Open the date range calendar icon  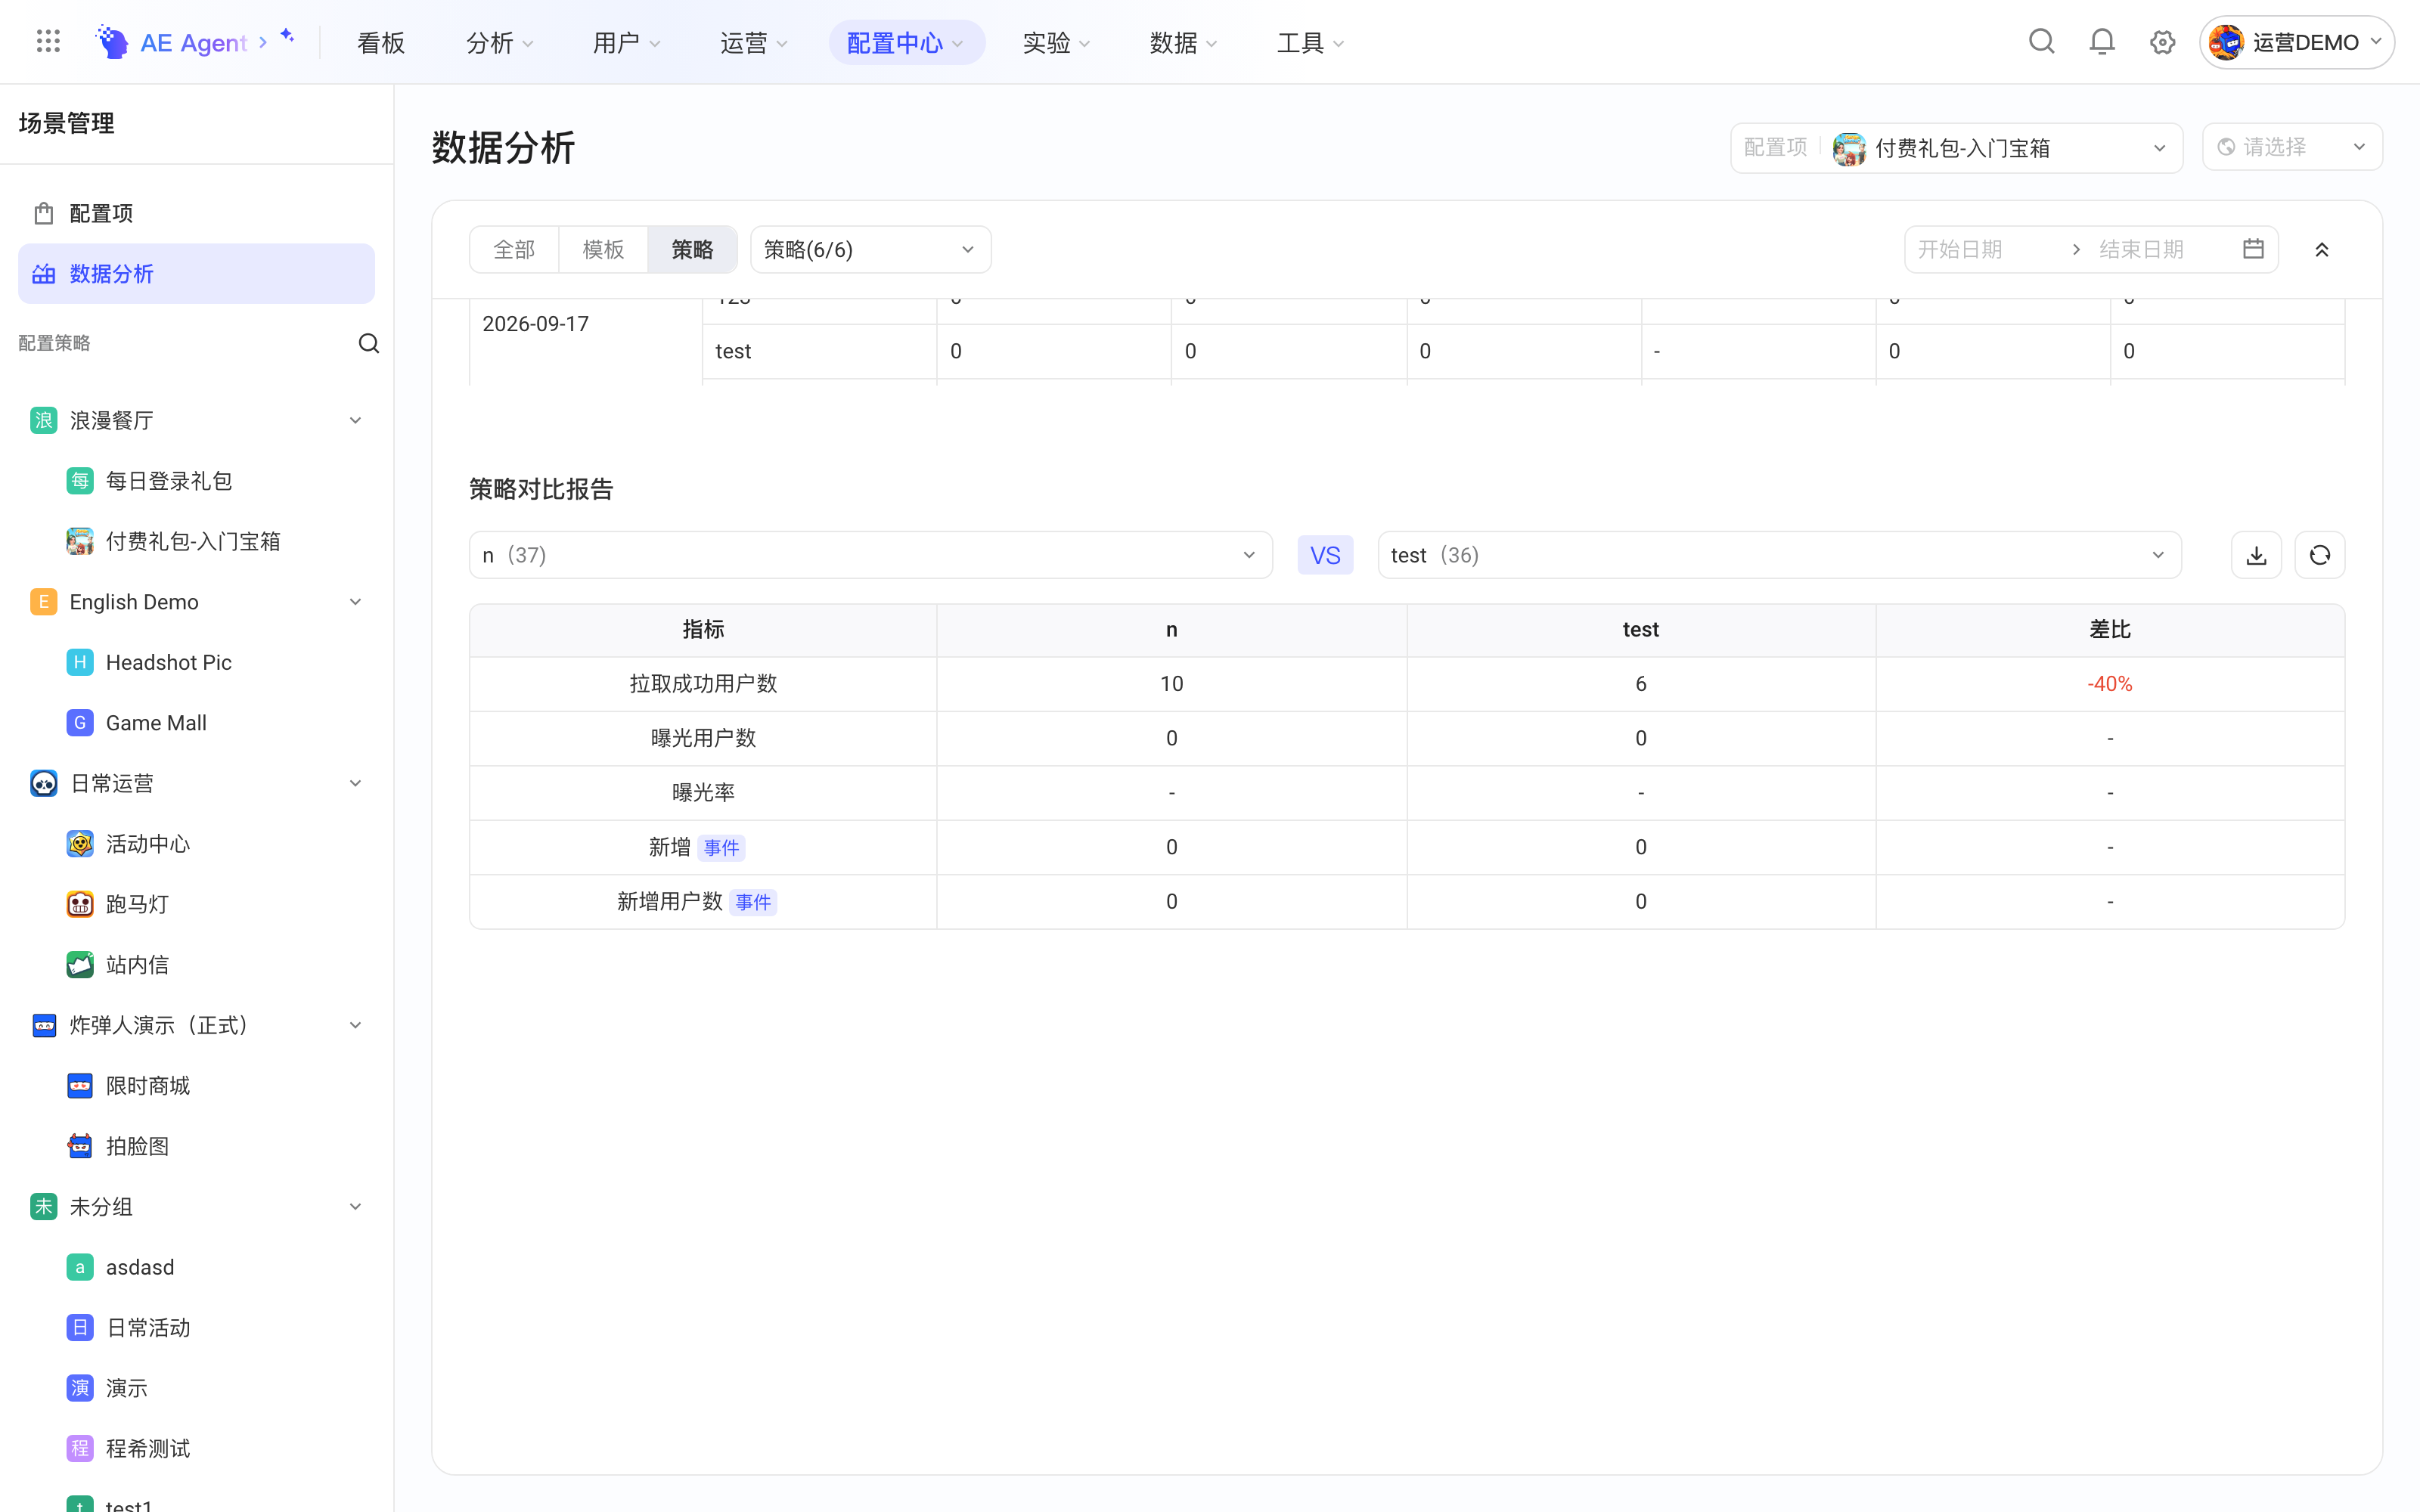(2253, 249)
